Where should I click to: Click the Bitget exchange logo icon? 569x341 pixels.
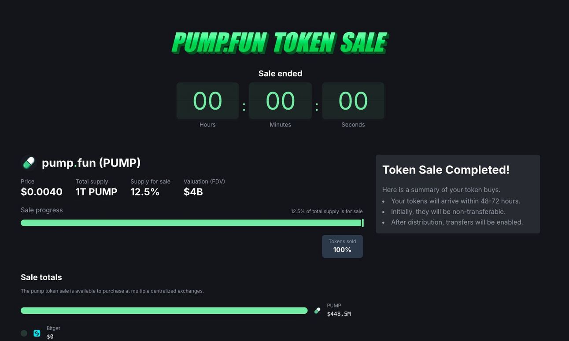click(37, 333)
